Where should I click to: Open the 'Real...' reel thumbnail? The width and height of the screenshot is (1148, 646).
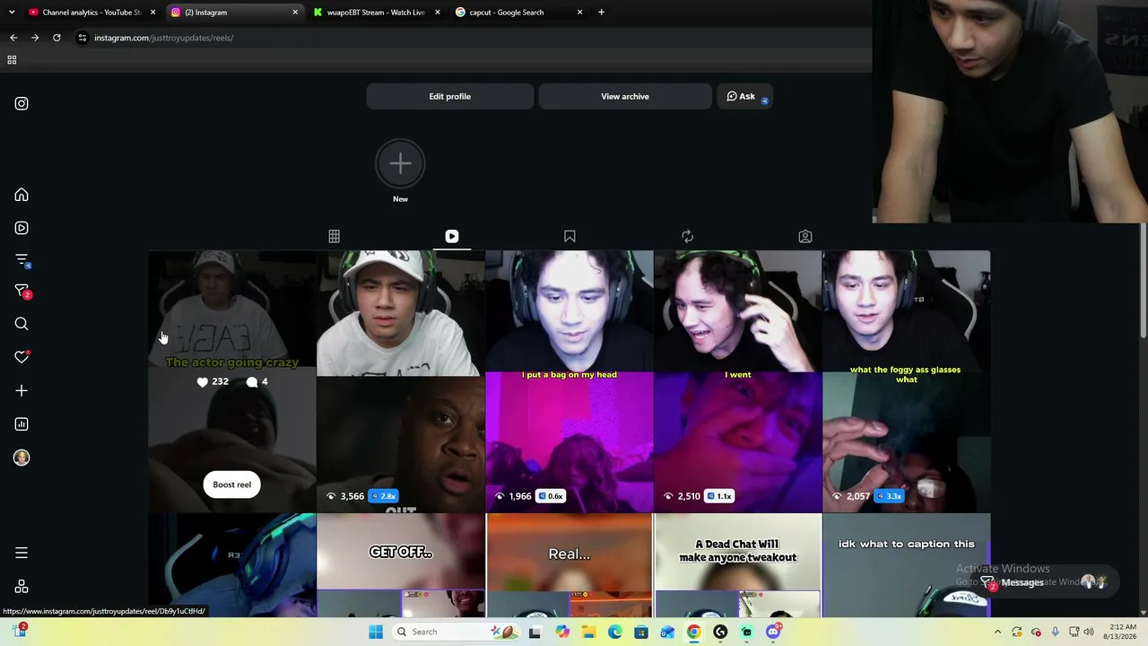(x=570, y=565)
